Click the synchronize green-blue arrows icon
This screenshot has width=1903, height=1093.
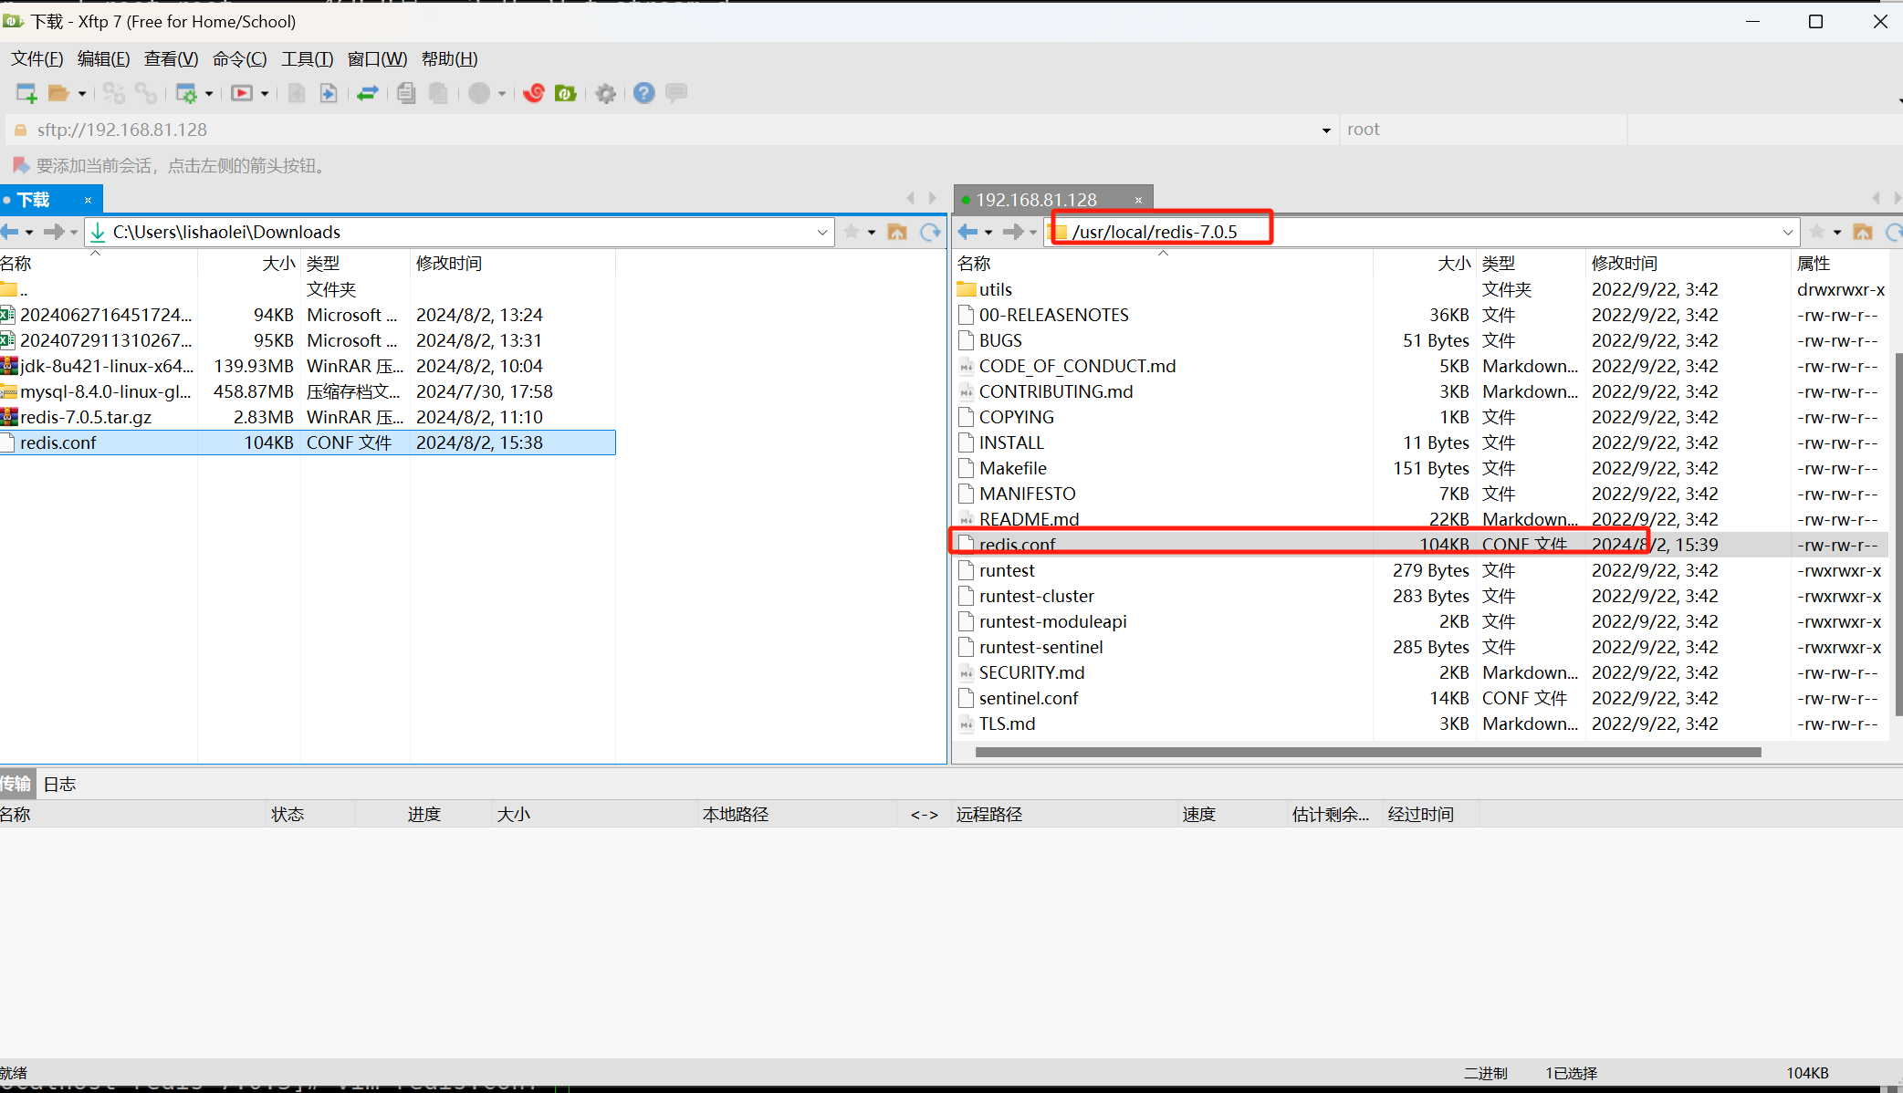[368, 93]
